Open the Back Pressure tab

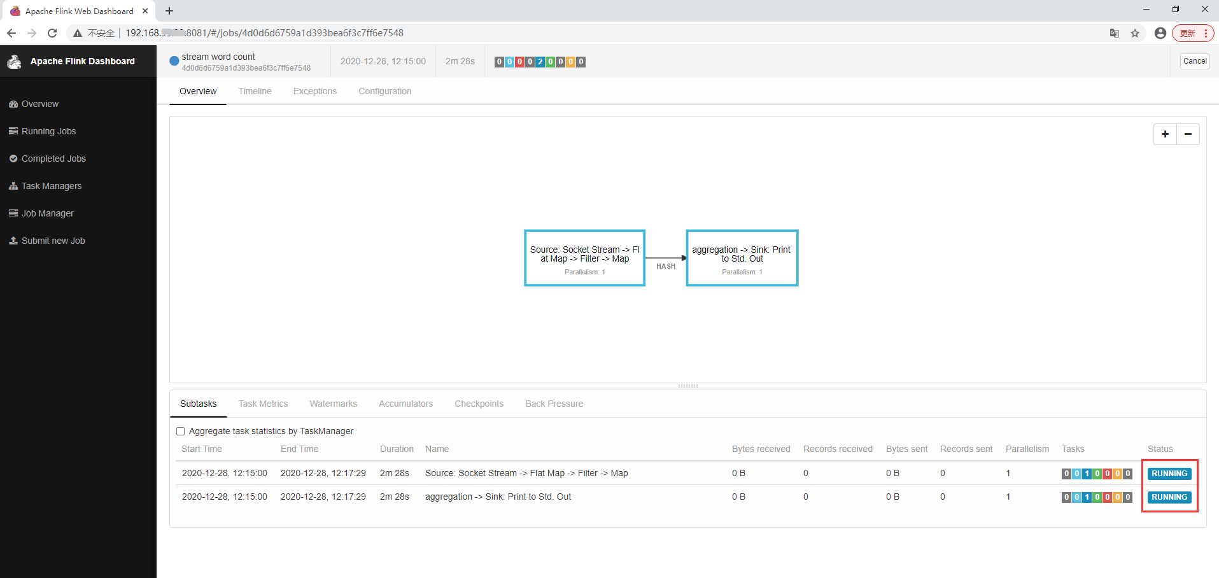tap(554, 404)
